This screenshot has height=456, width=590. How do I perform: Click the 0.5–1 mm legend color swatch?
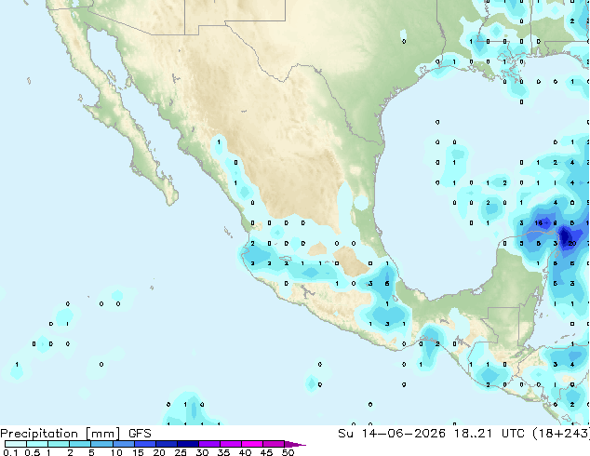point(37,444)
